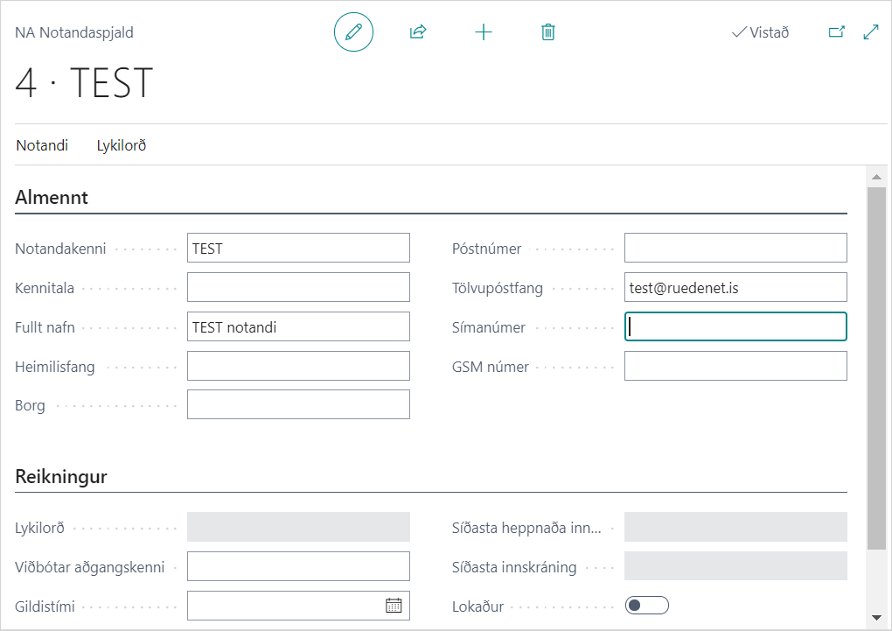The image size is (892, 631).
Task: Open the Lykilorð menu
Action: (121, 145)
